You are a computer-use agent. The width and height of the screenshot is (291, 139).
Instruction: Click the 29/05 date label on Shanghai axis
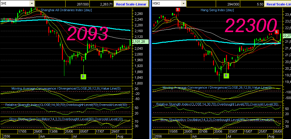pos(37,131)
